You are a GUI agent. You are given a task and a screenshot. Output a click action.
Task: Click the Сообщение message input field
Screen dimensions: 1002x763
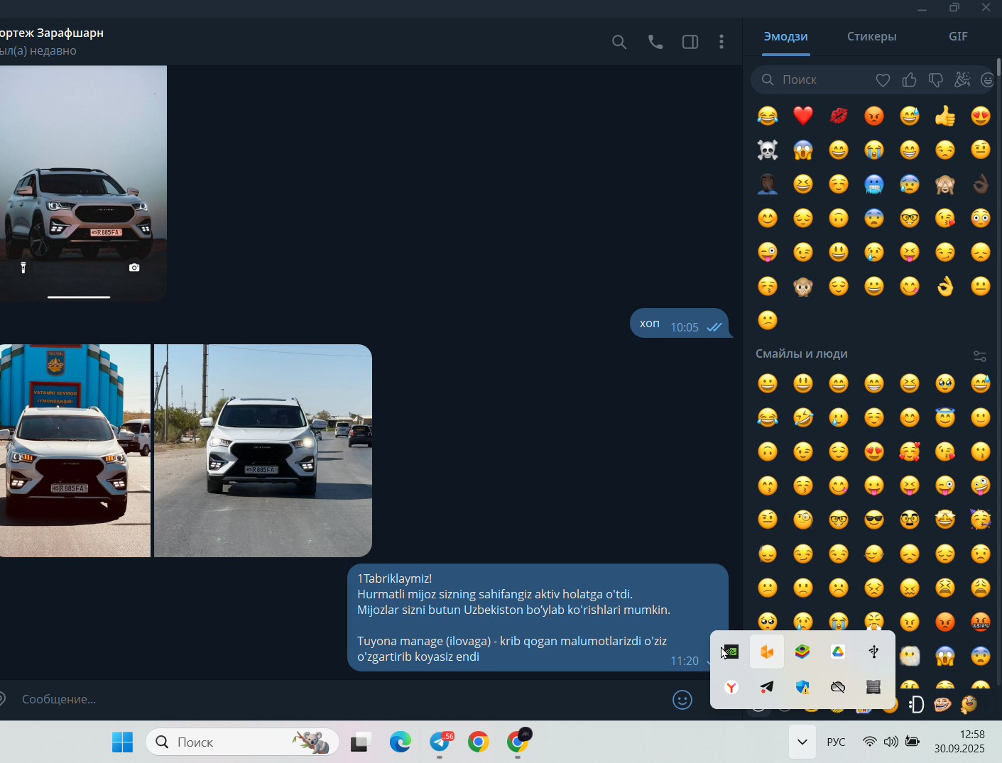click(x=341, y=699)
